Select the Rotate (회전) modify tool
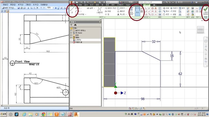 tap(166, 14)
